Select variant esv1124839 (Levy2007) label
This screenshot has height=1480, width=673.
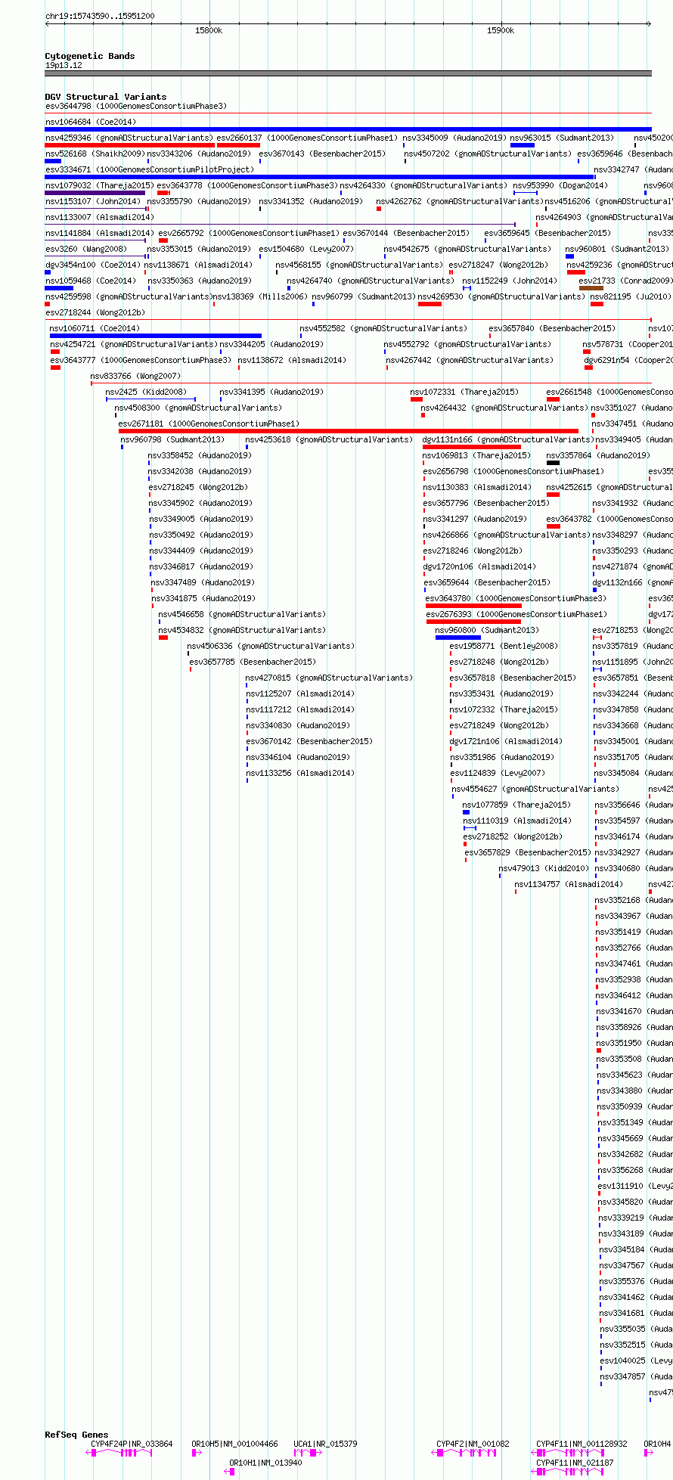tap(498, 773)
